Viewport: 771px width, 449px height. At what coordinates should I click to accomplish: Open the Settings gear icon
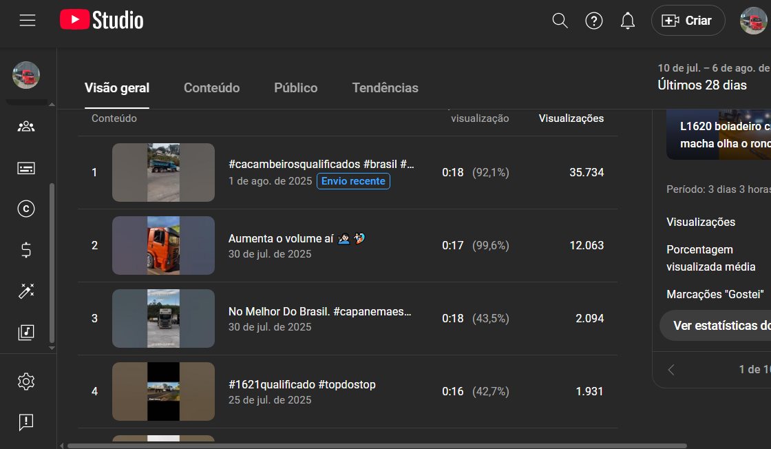coord(26,382)
